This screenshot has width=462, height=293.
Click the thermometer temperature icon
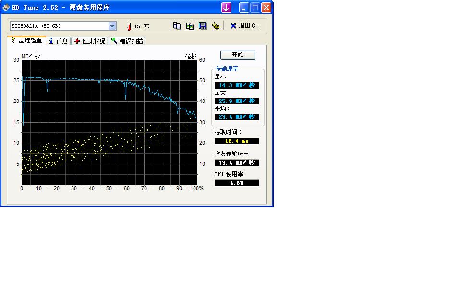[x=129, y=26]
